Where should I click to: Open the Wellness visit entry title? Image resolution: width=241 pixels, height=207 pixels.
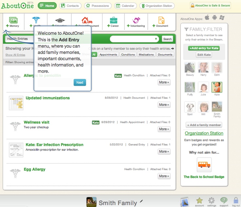click(37, 122)
